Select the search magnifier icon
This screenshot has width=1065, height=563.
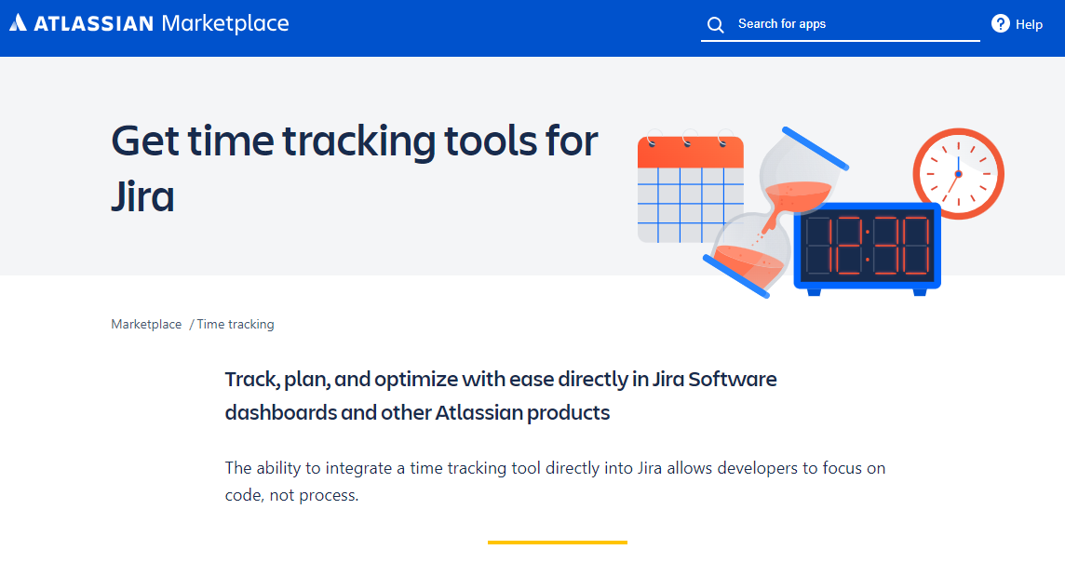(x=715, y=24)
